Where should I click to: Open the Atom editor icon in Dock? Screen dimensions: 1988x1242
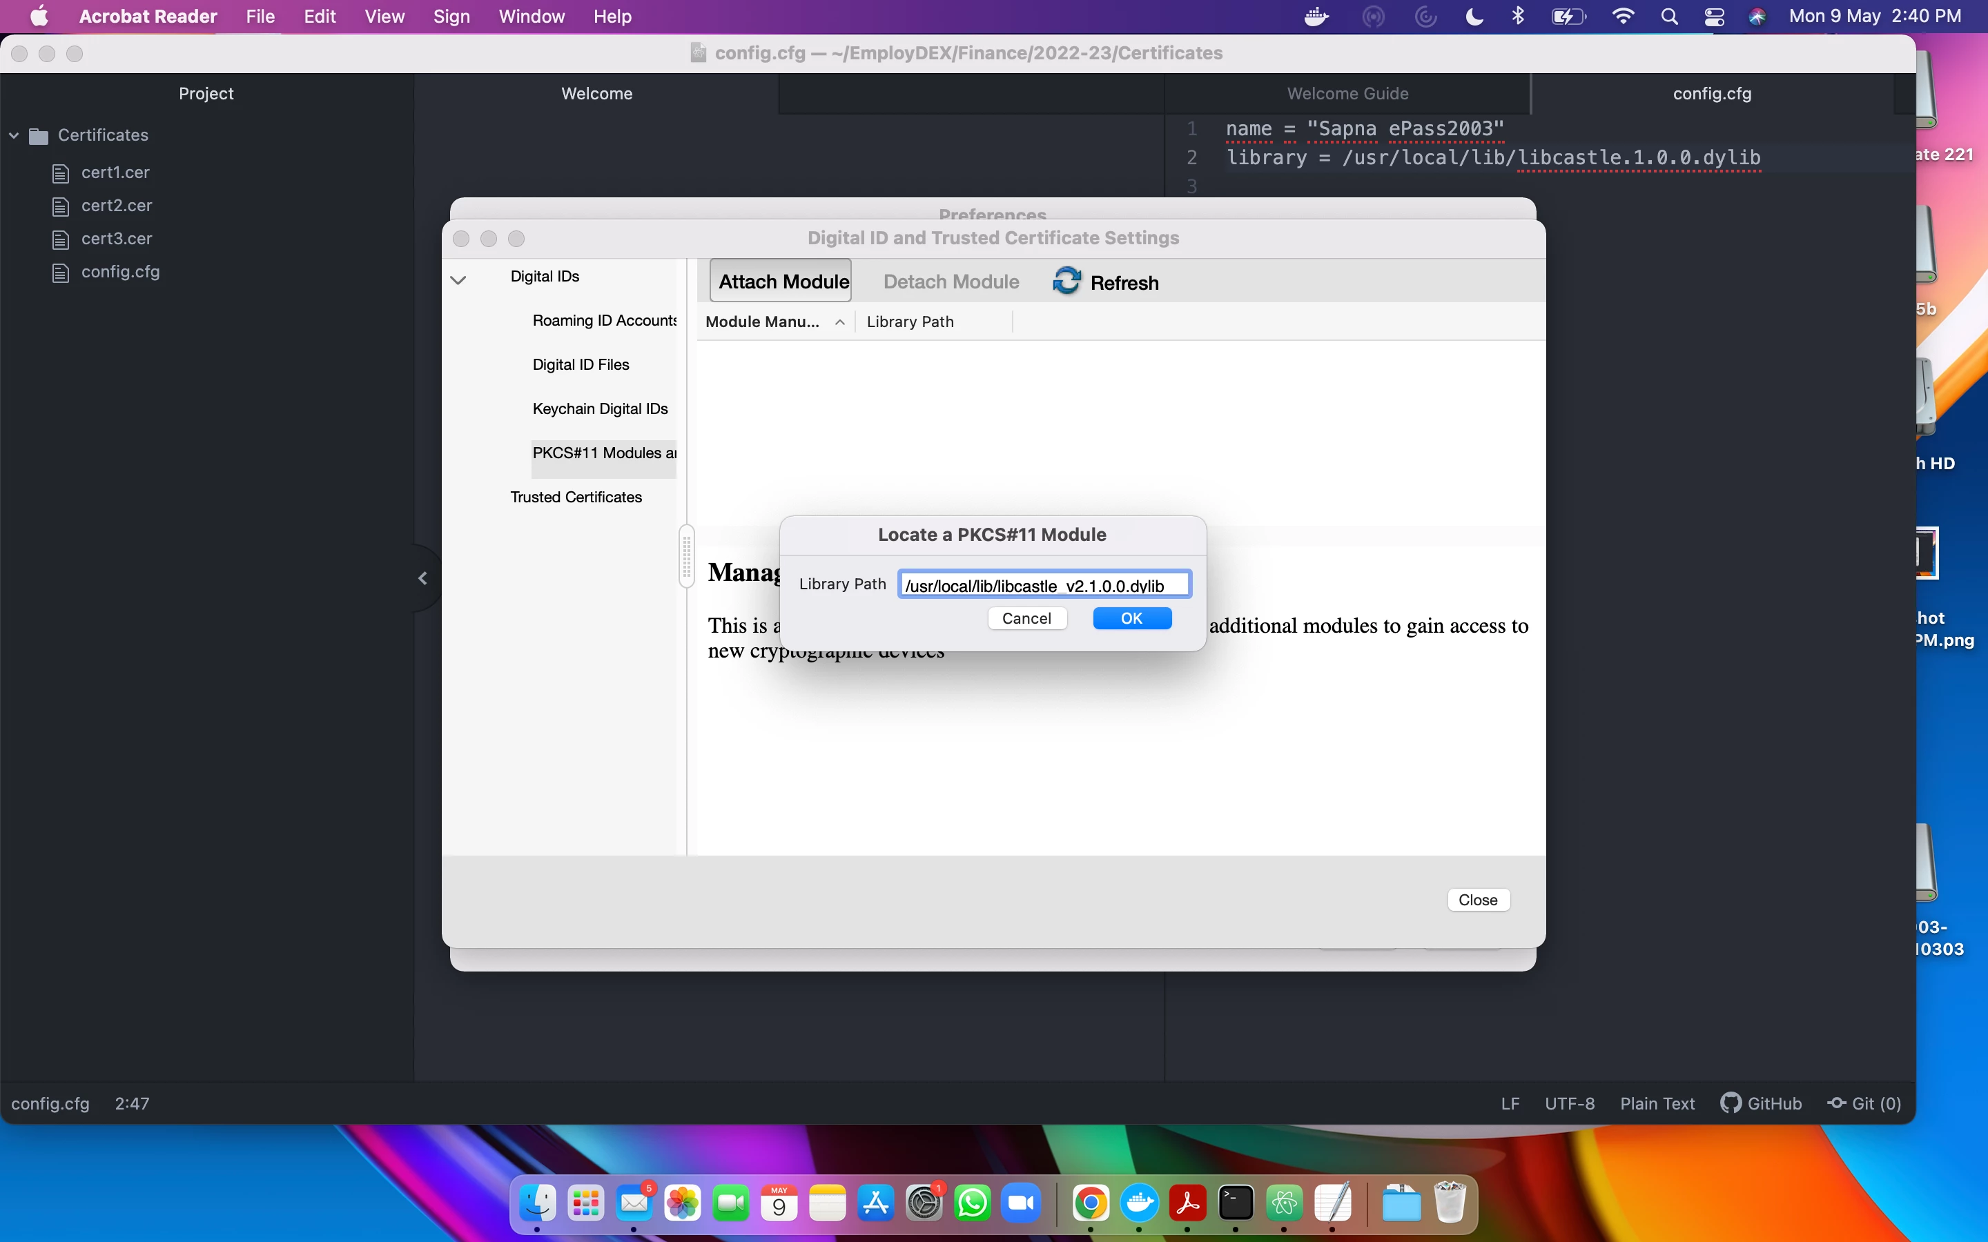pyautogui.click(x=1285, y=1204)
